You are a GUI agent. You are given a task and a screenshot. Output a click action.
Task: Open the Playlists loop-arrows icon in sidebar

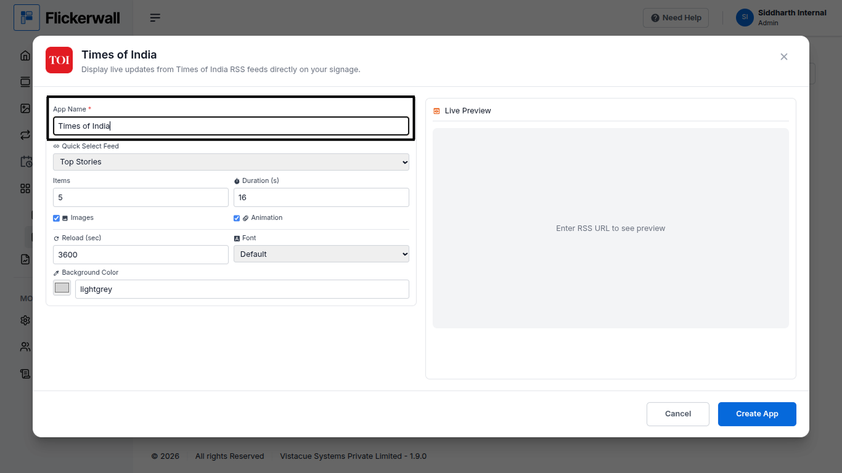coord(25,135)
